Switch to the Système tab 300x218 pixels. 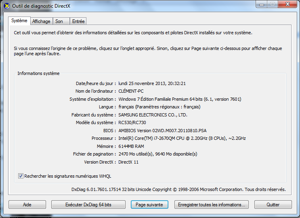point(19,21)
